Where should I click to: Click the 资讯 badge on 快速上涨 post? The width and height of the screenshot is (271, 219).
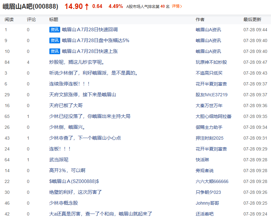pyautogui.click(x=55, y=51)
